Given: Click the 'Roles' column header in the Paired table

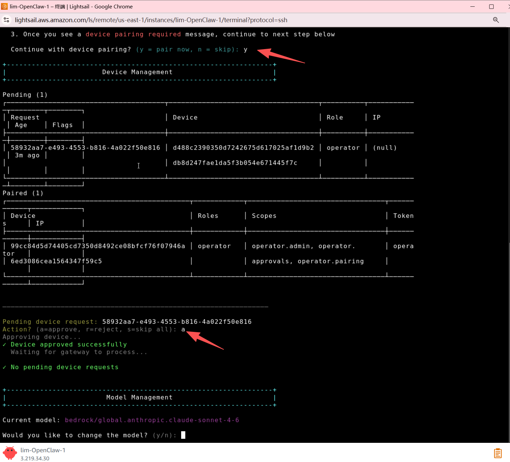Looking at the screenshot, I should (208, 216).
